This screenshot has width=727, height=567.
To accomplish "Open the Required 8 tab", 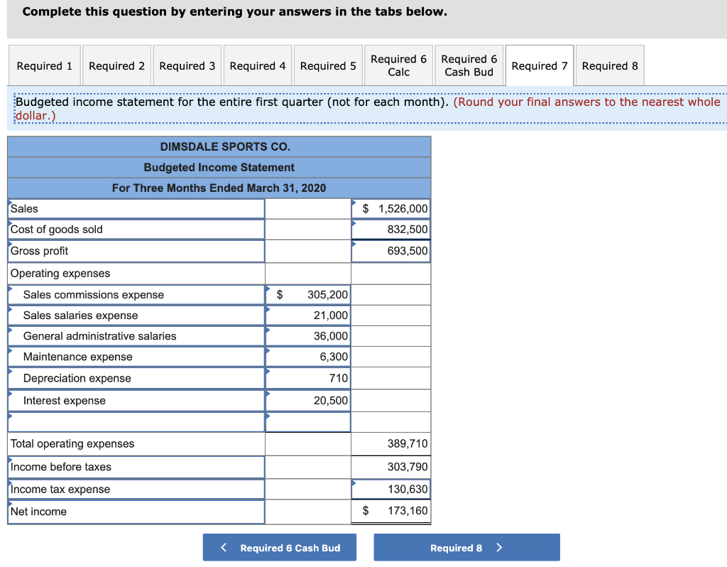I will [x=610, y=65].
